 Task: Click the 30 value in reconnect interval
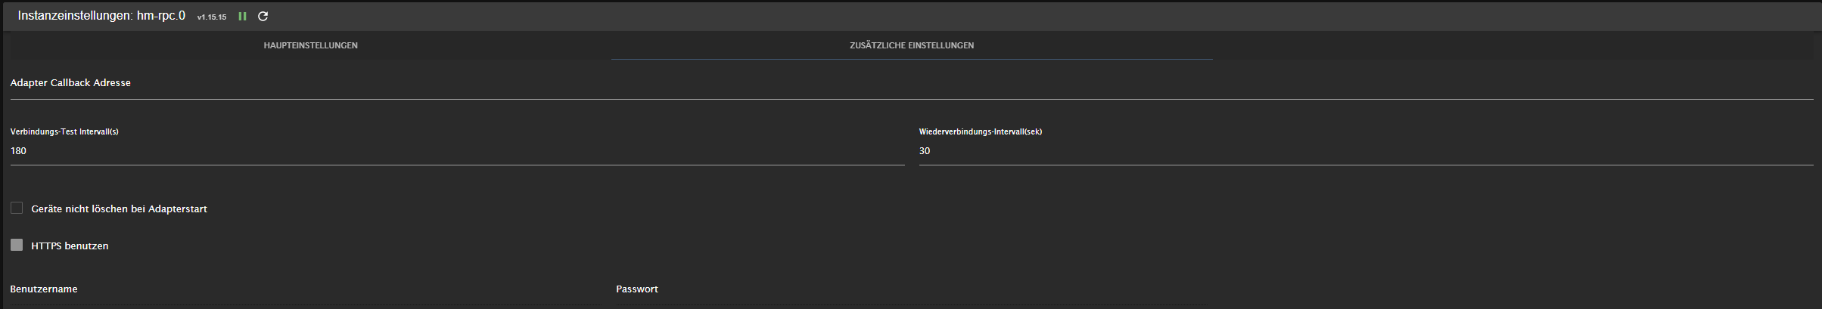point(925,151)
